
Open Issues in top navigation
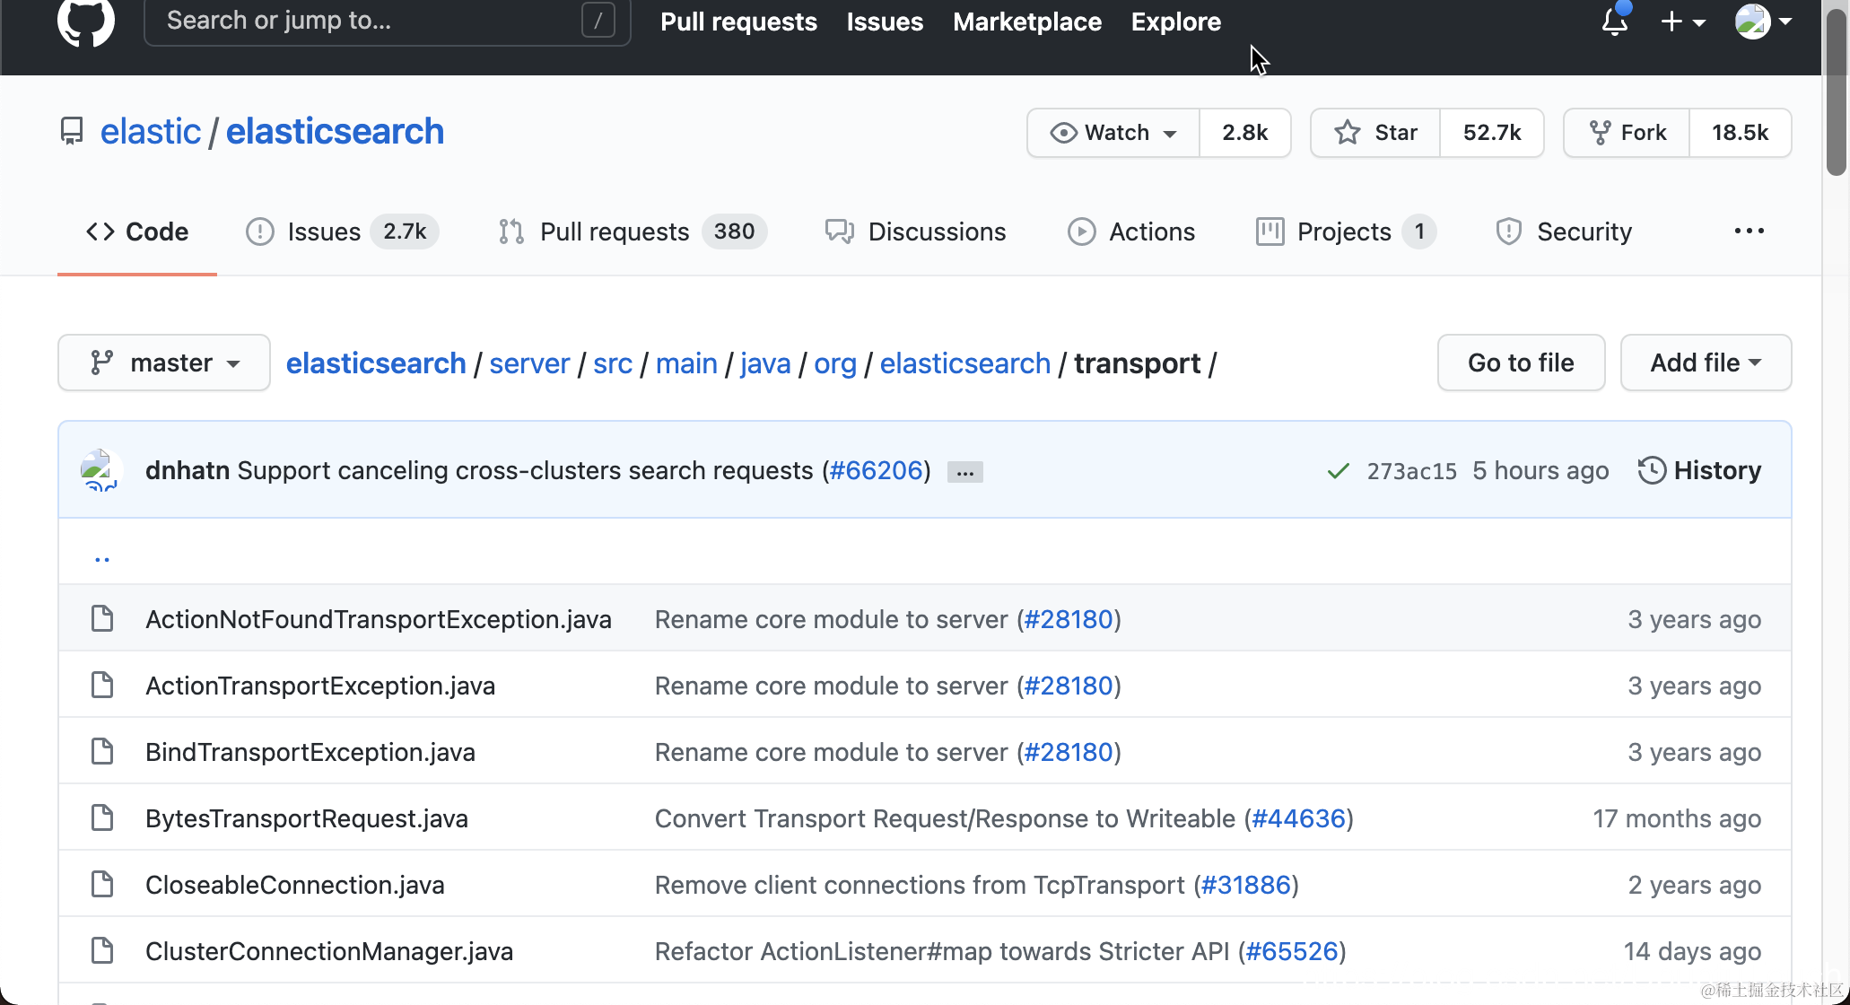click(x=885, y=22)
